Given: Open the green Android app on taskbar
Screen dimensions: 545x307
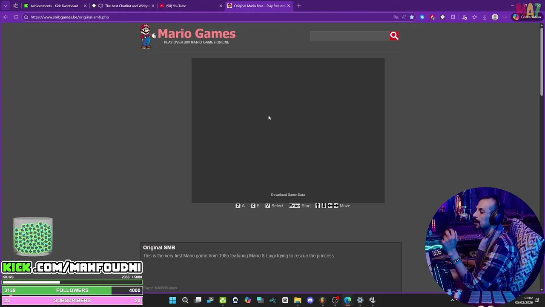Looking at the screenshot, I should click(x=223, y=301).
